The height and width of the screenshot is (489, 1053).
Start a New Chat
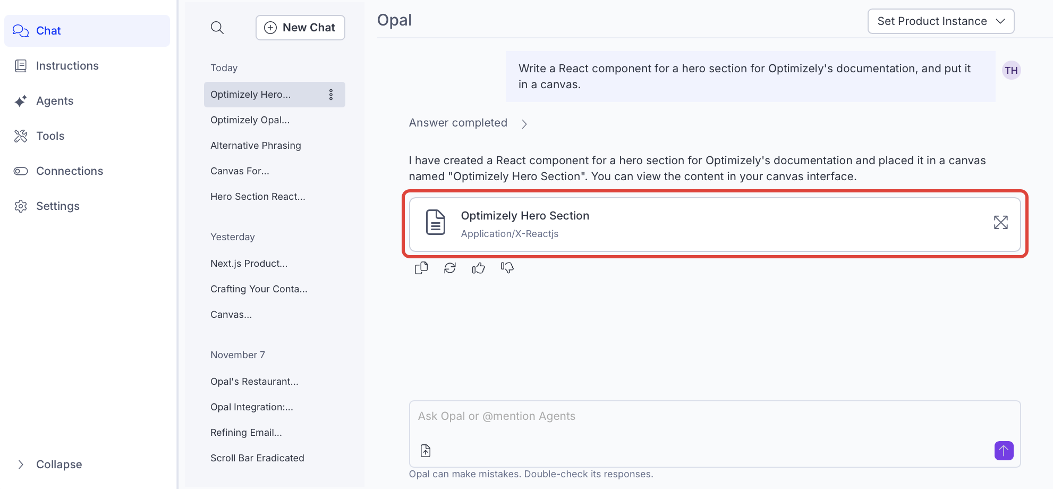pyautogui.click(x=300, y=28)
